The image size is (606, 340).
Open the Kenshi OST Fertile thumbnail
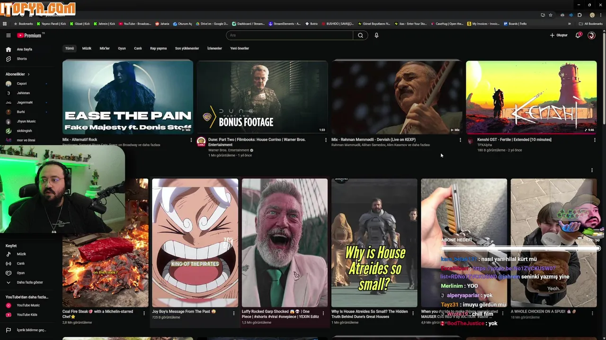[531, 97]
